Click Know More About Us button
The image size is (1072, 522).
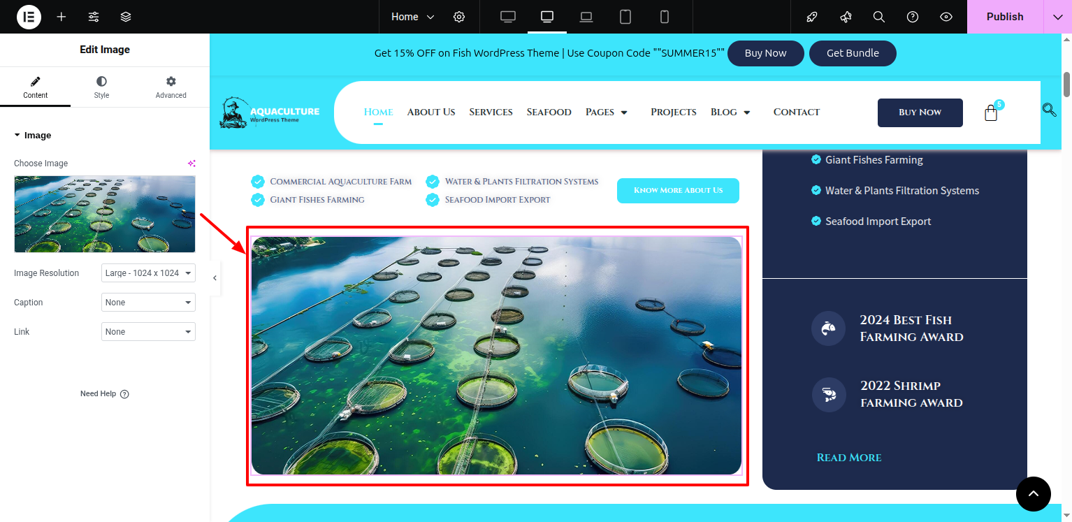pyautogui.click(x=678, y=191)
